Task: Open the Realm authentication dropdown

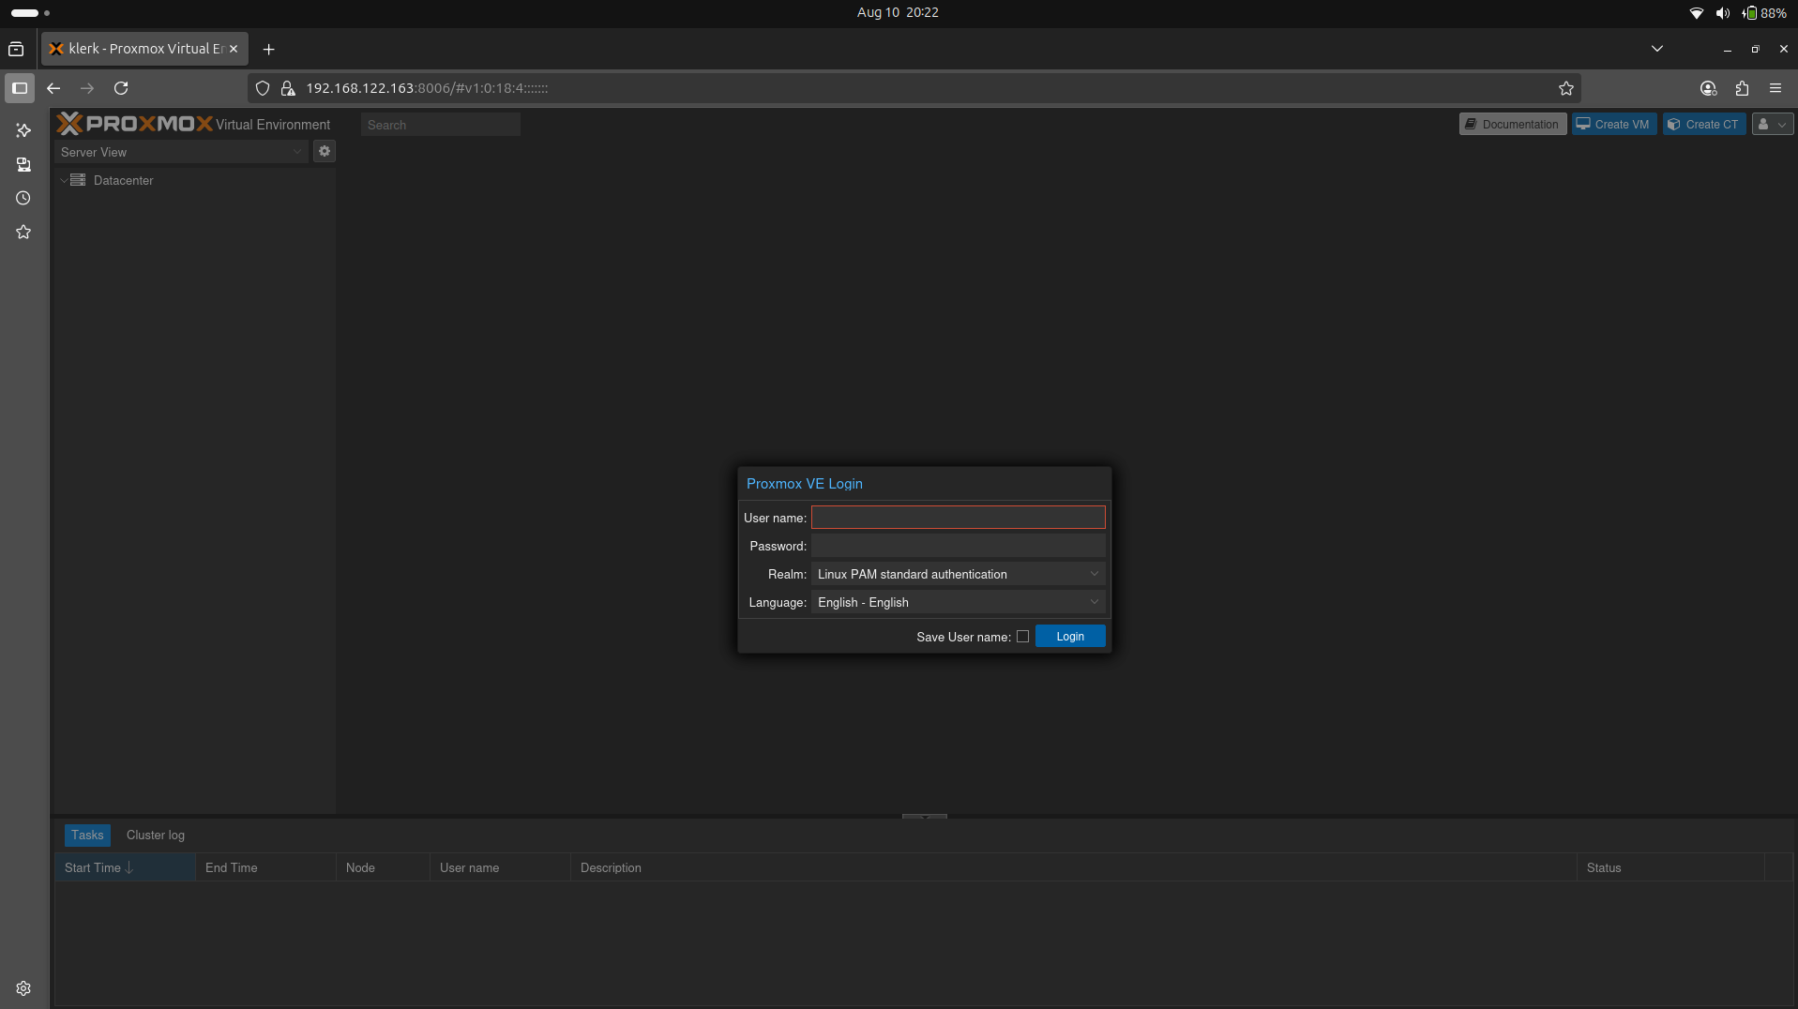Action: [x=1093, y=573]
